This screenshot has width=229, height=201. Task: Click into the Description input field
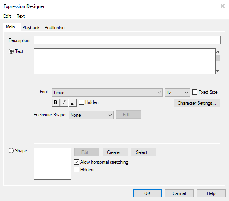click(127, 40)
